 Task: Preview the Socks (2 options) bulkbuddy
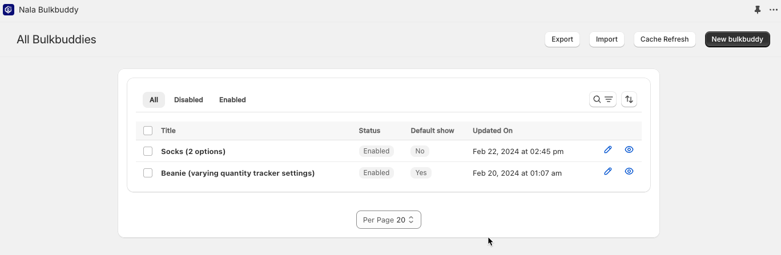pos(629,149)
